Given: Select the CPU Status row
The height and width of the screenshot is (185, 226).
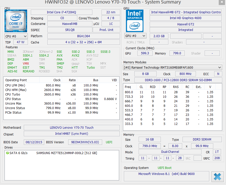Looking at the screenshot, I should (61, 99).
